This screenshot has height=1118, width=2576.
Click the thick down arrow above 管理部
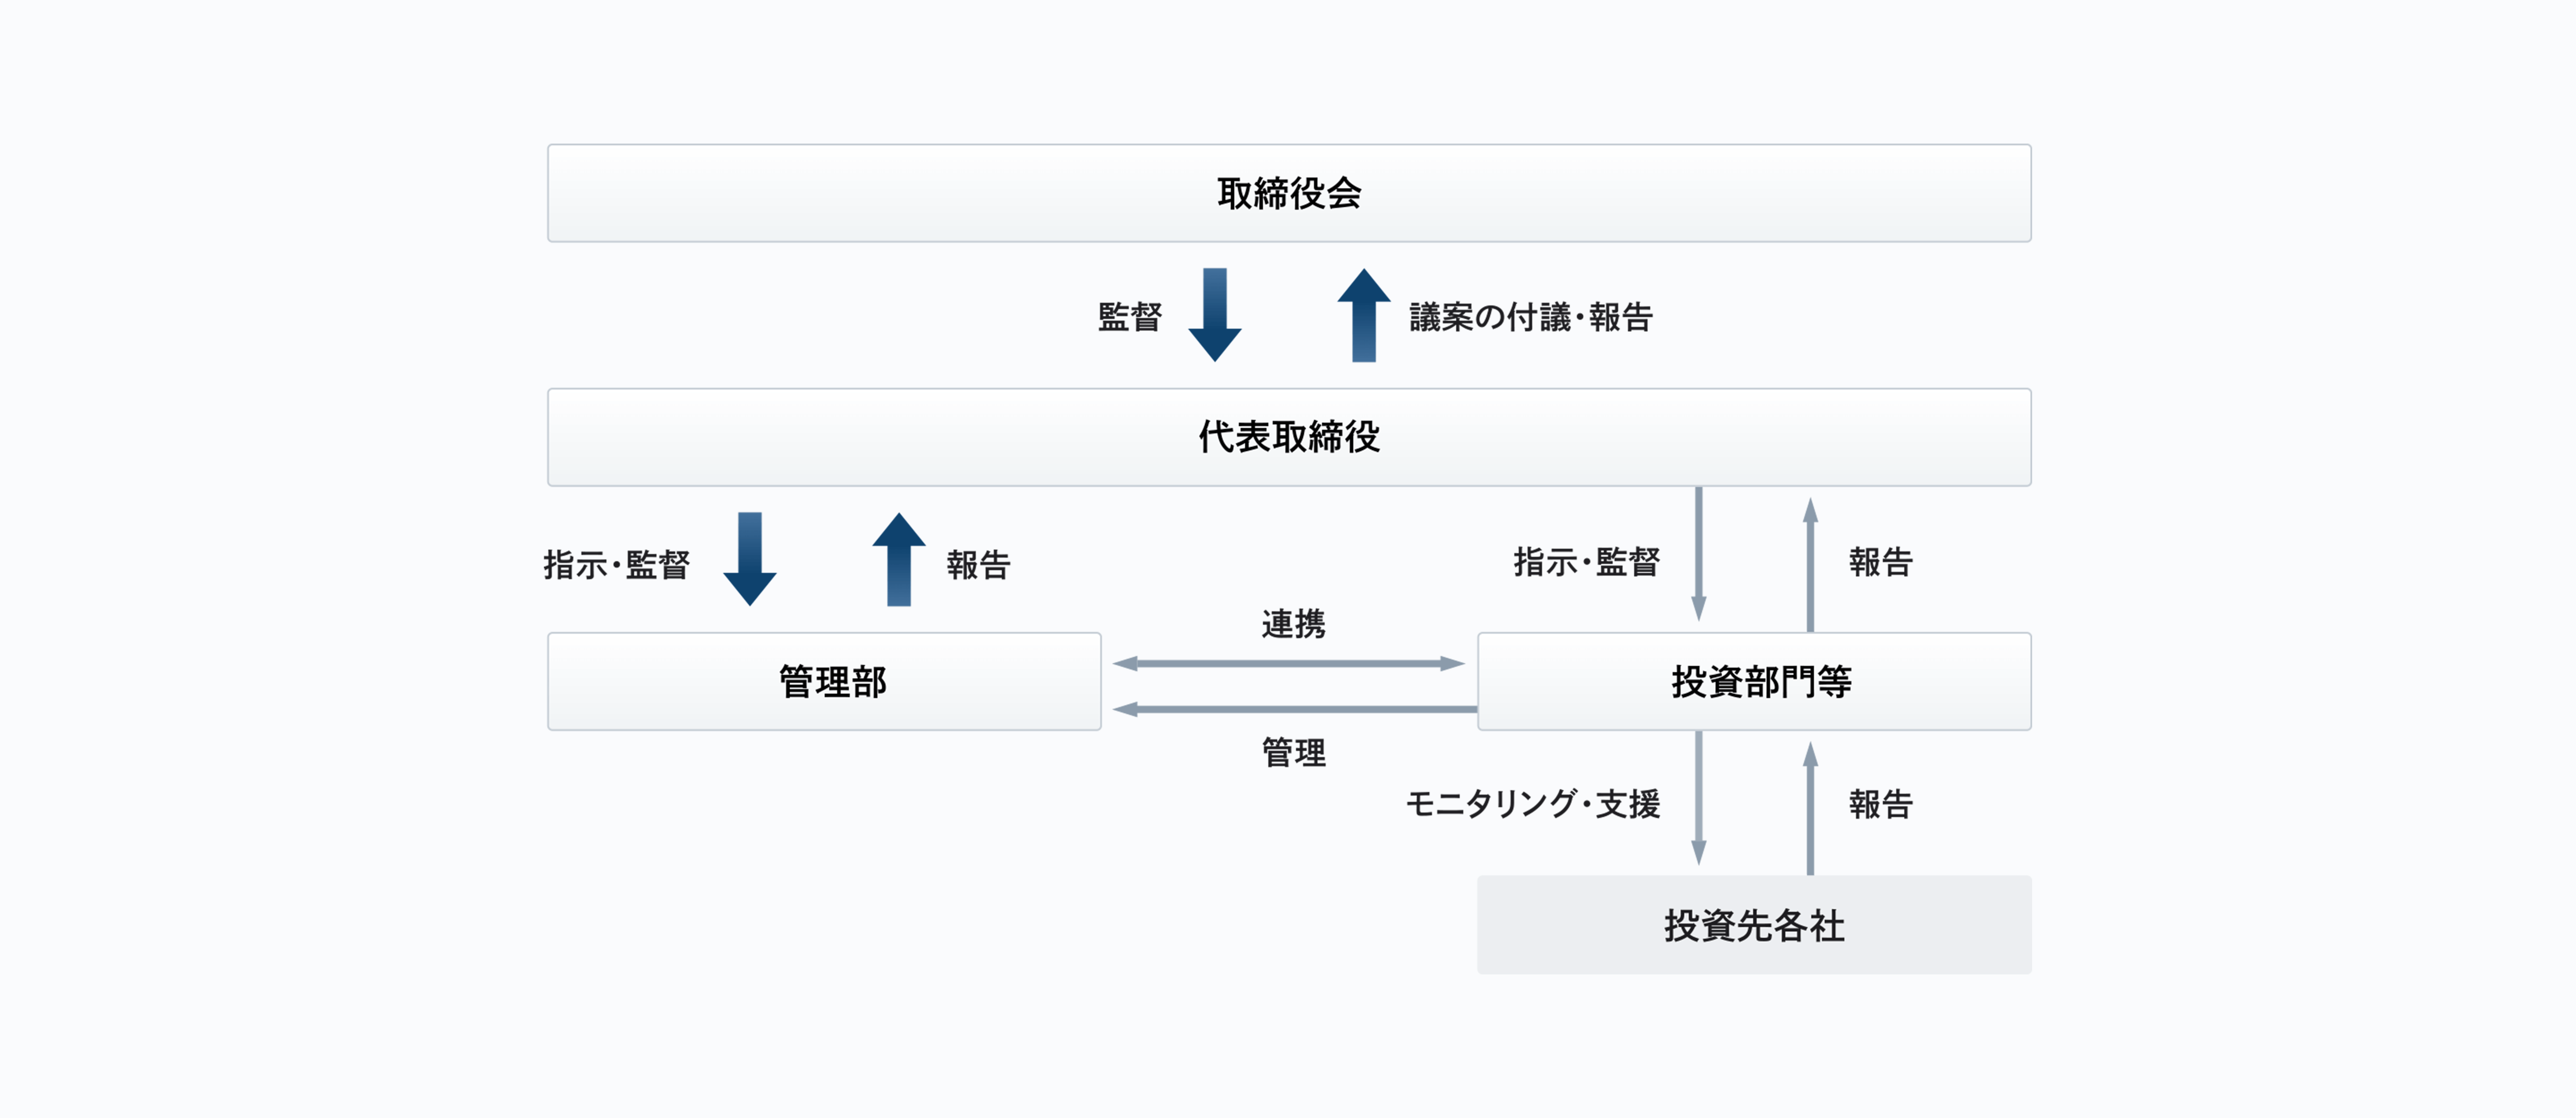click(x=749, y=558)
